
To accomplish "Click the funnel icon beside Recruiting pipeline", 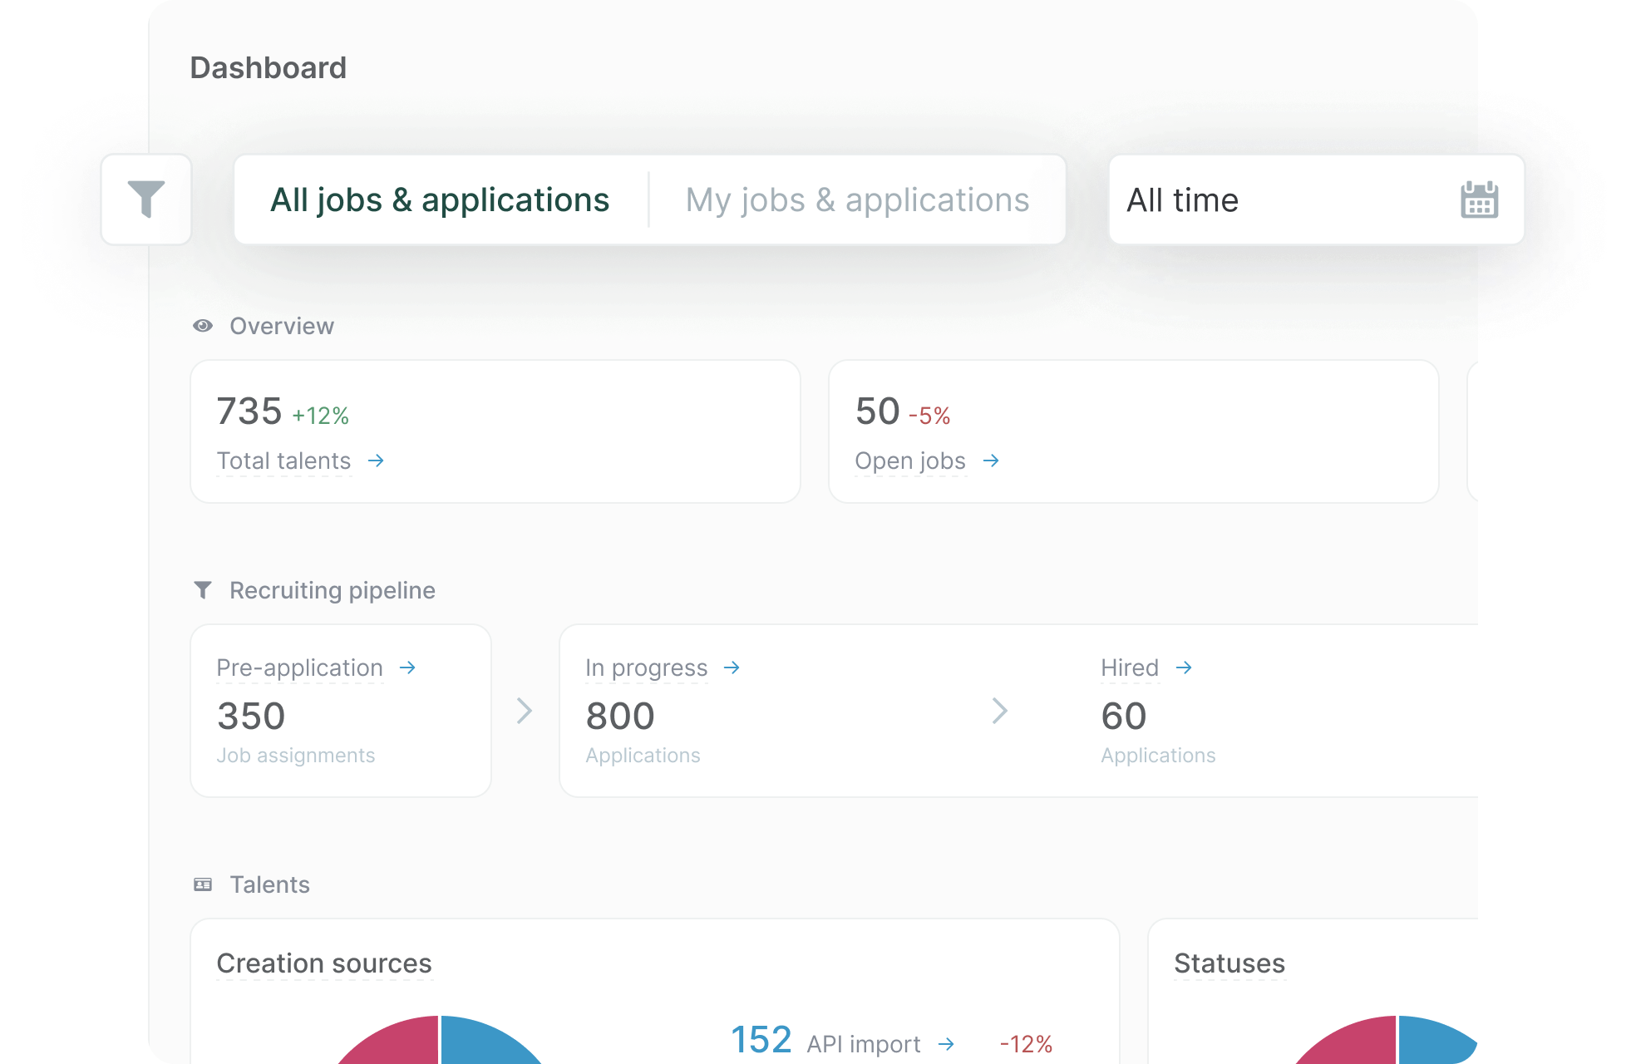I will tap(203, 589).
